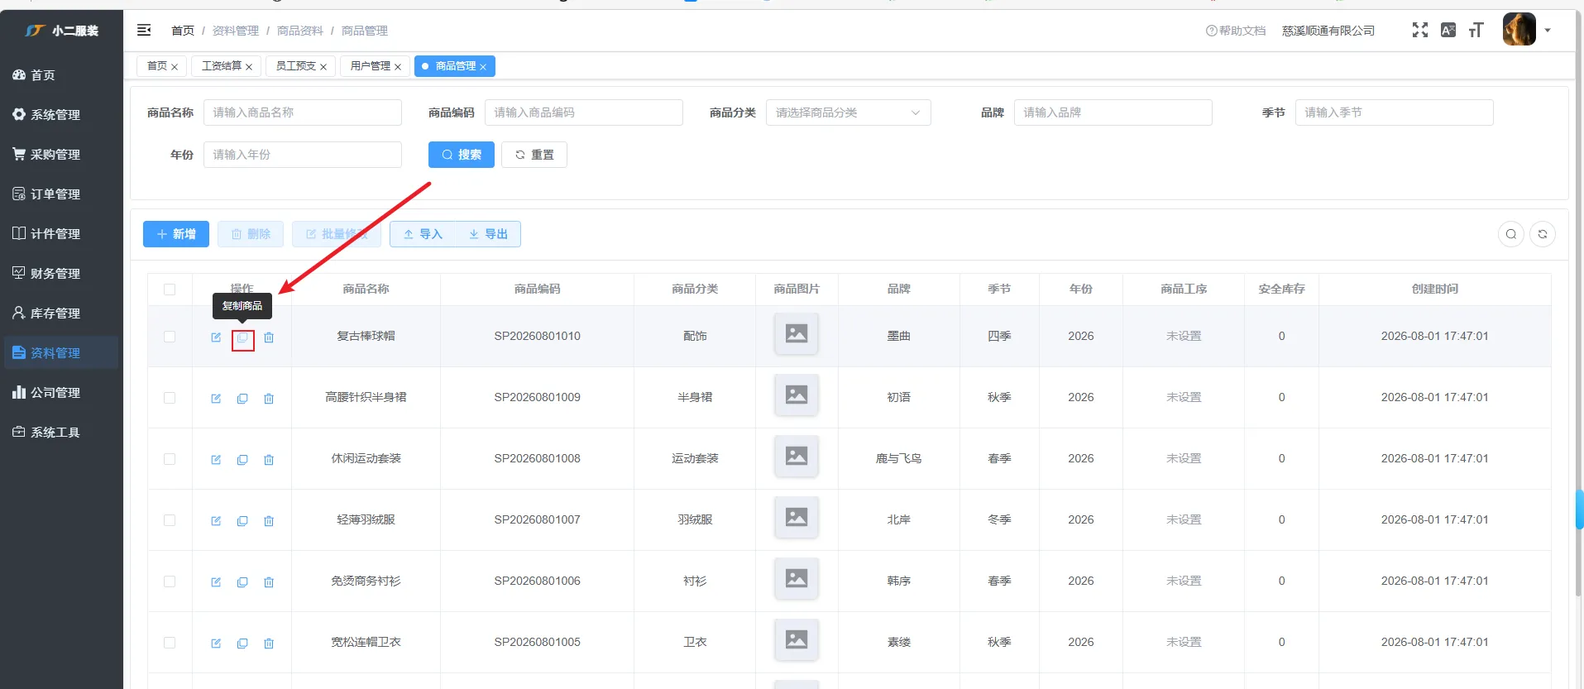1584x689 pixels.
Task: Open the language switch icon in header
Action: pos(1448,30)
